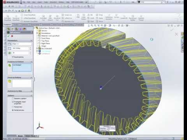Enable the Geometry pattern checkbox
This screenshot has width=187, height=140.
coord(13,98)
